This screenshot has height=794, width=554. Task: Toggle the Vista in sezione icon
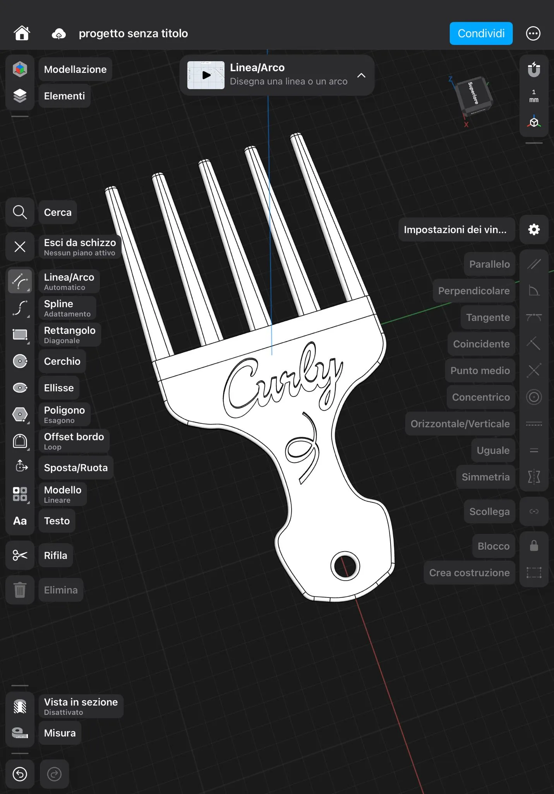(20, 706)
